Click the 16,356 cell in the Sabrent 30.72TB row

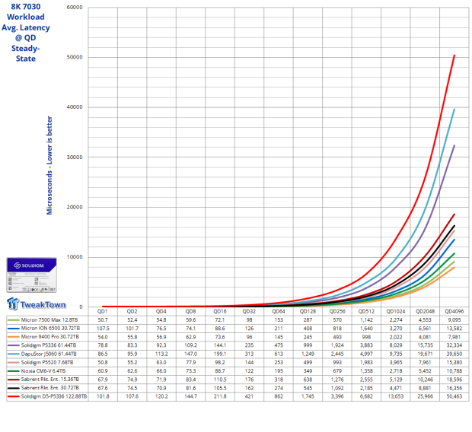click(454, 388)
